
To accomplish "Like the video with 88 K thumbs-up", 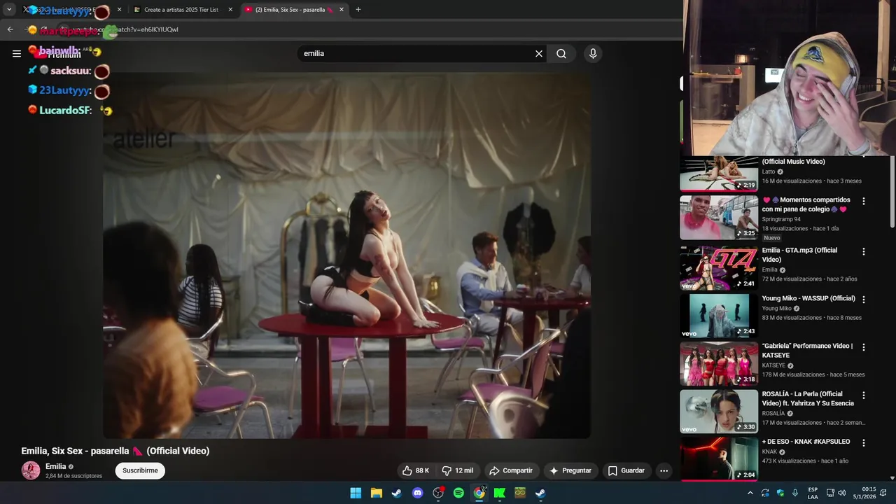I will point(416,470).
